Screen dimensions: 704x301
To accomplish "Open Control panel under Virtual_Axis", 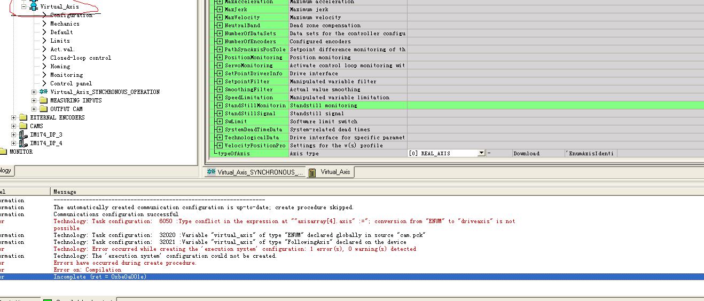I will point(71,83).
